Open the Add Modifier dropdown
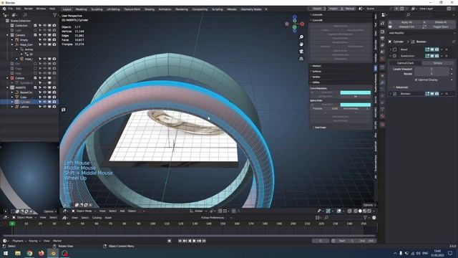The width and height of the screenshot is (458, 258). pos(422,33)
